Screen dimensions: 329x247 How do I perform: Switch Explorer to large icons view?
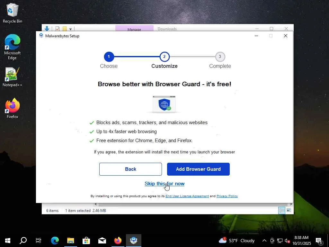(x=289, y=210)
